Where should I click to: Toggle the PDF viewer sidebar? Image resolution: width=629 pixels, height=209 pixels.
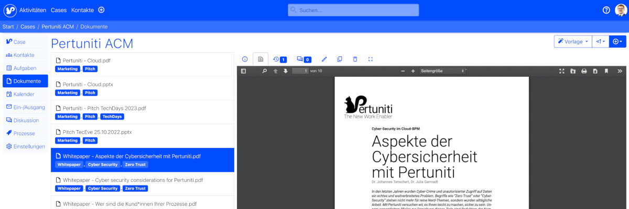[243, 71]
